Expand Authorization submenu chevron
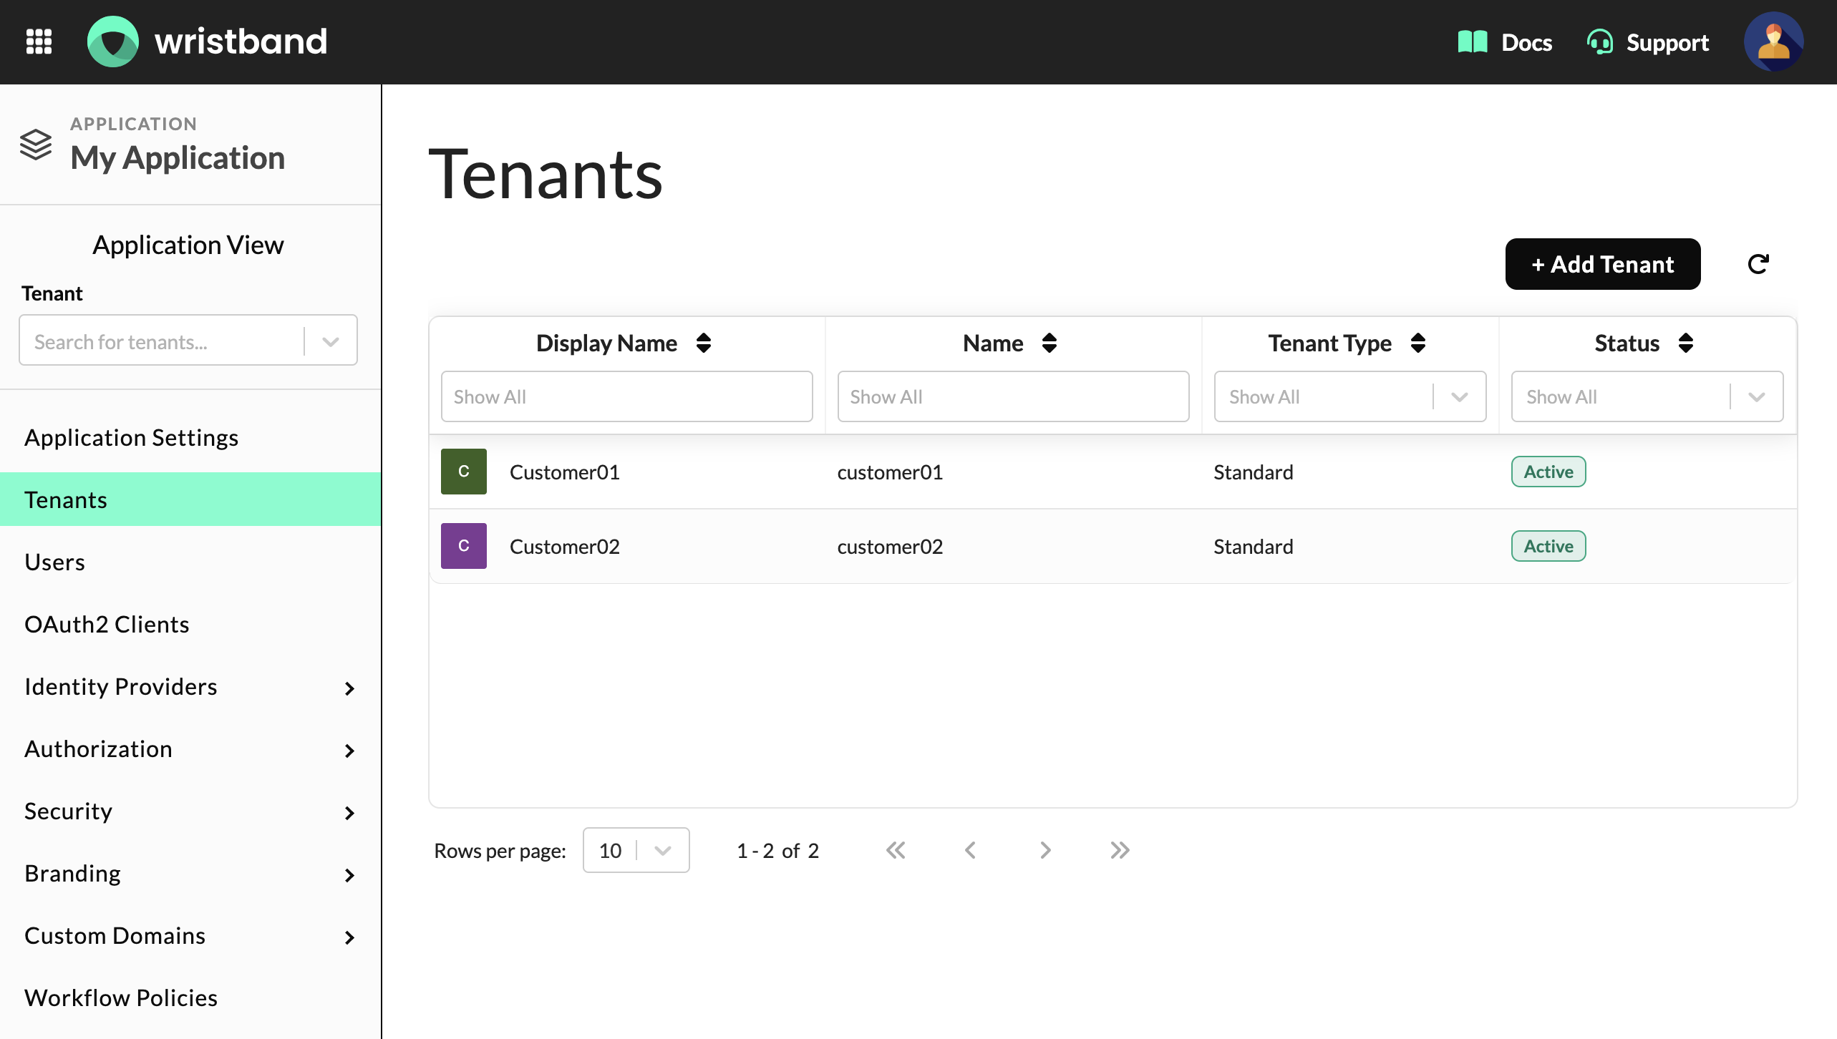The width and height of the screenshot is (1837, 1039). pos(349,751)
